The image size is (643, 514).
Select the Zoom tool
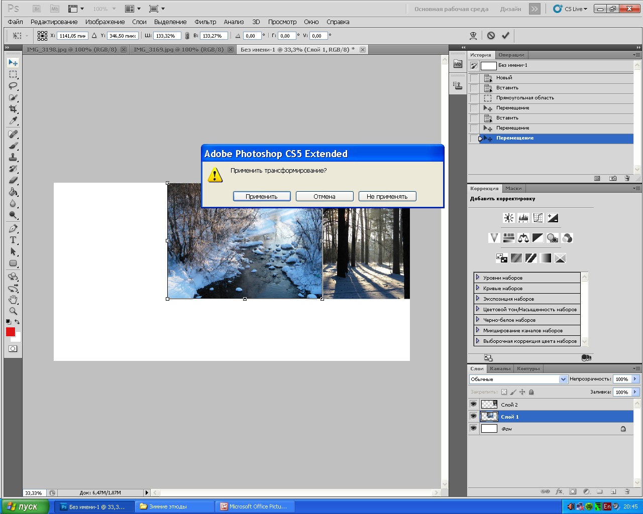point(13,311)
